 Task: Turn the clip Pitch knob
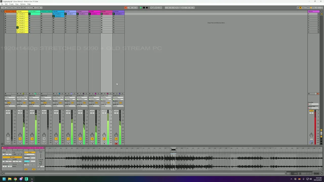coord(40,164)
